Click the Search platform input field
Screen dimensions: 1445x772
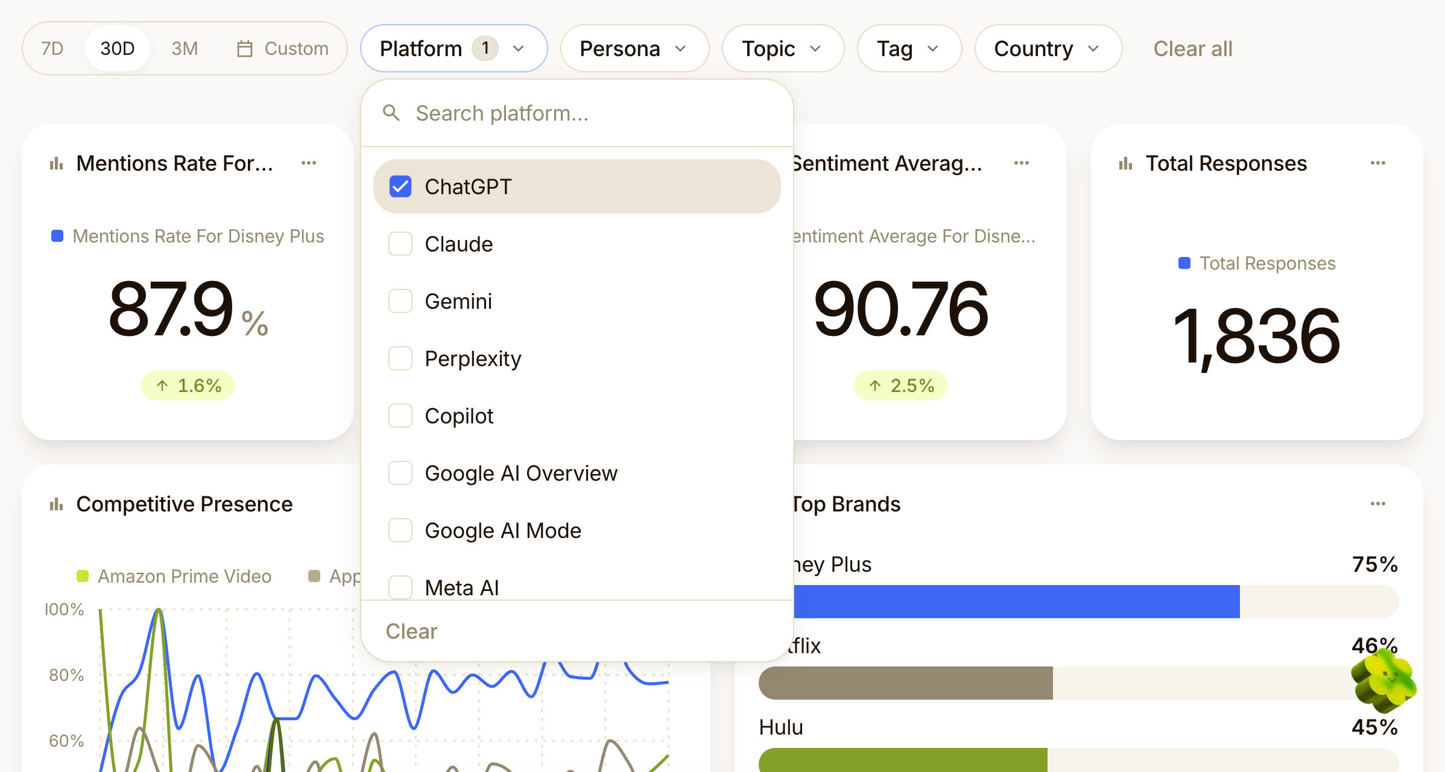pyautogui.click(x=577, y=113)
